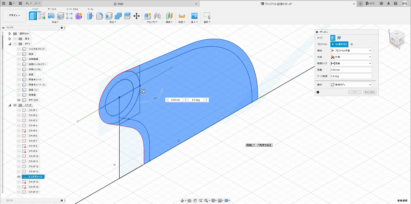411x204 pixels.
Task: Open the 操作 operation dropdown
Action: point(351,85)
